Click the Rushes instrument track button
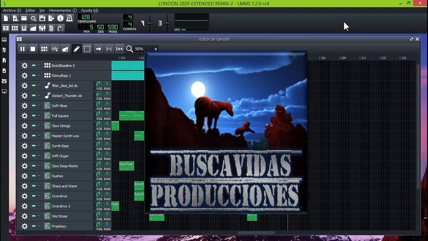 coord(68,176)
